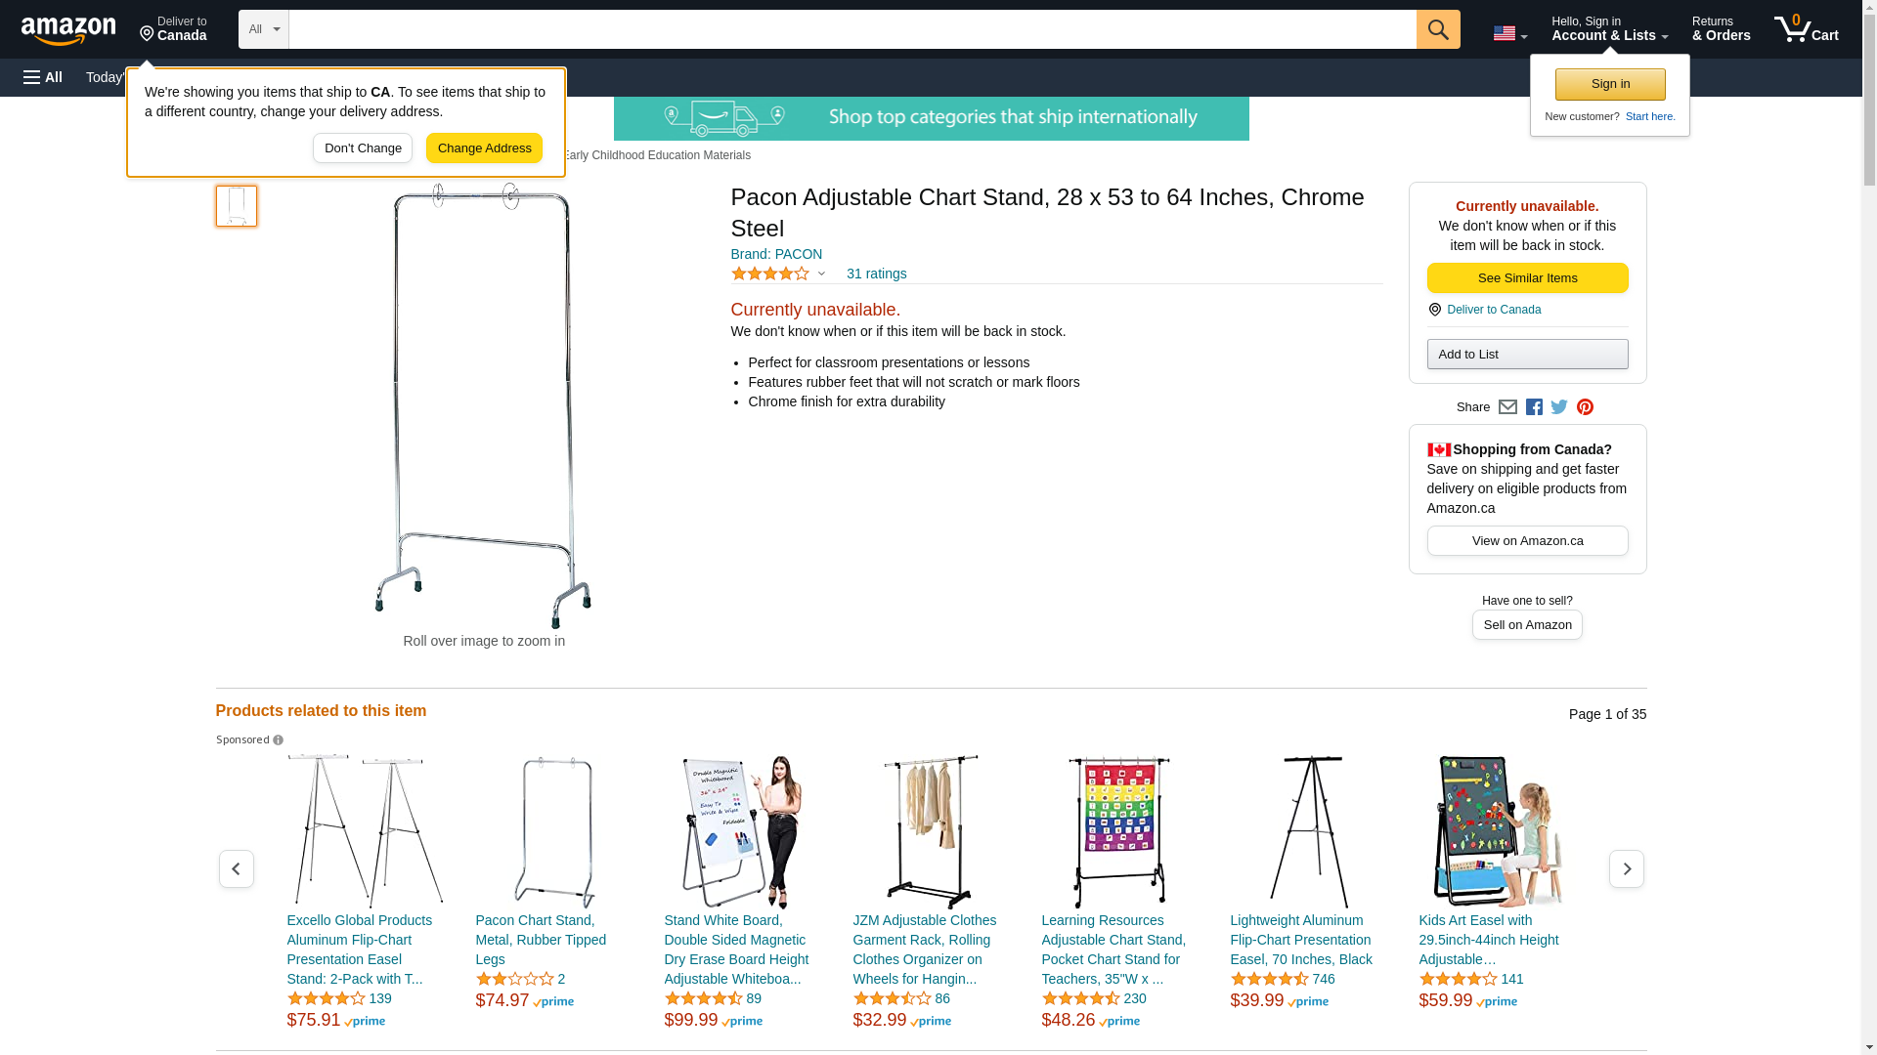Share the product on Facebook
Screen dimensions: 1877x1055
(x=1534, y=407)
